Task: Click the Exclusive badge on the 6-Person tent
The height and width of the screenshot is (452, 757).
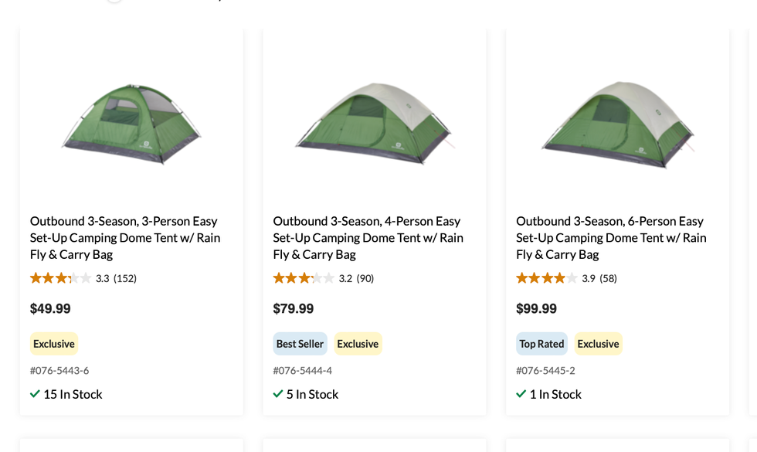Action: [598, 343]
